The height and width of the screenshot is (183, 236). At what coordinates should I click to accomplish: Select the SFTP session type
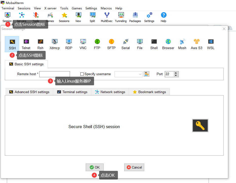pos(111,44)
